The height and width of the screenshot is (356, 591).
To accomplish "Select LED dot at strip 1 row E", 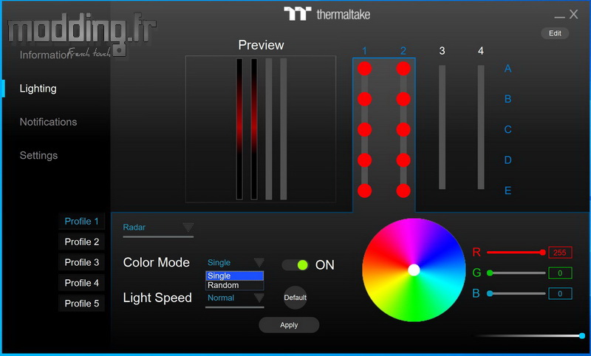I will 364,191.
